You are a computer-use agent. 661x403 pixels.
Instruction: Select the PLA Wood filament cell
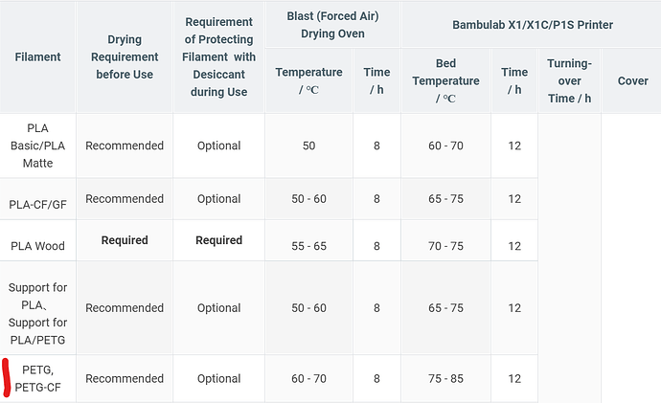pos(37,240)
